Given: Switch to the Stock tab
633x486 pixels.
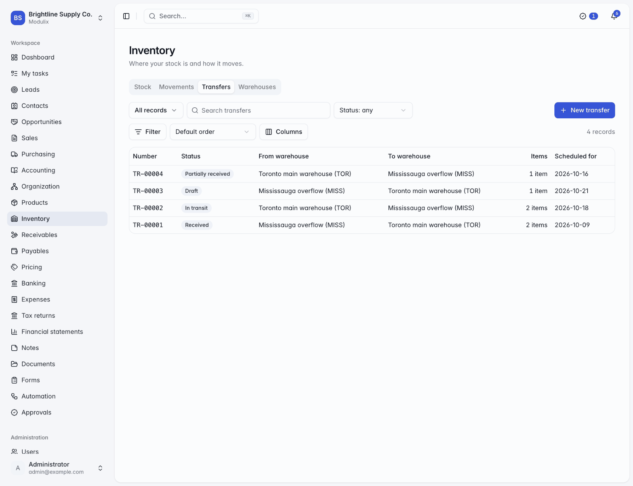Looking at the screenshot, I should [x=143, y=87].
